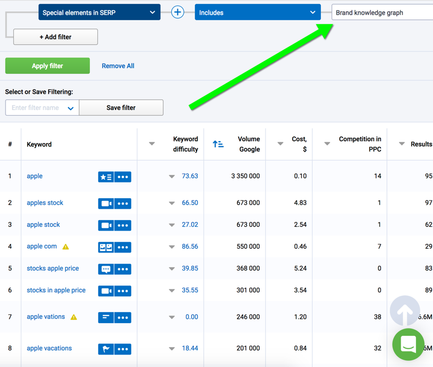Click the Brand knowledge graph value field
Screen dimensions: 433x367
(382, 12)
